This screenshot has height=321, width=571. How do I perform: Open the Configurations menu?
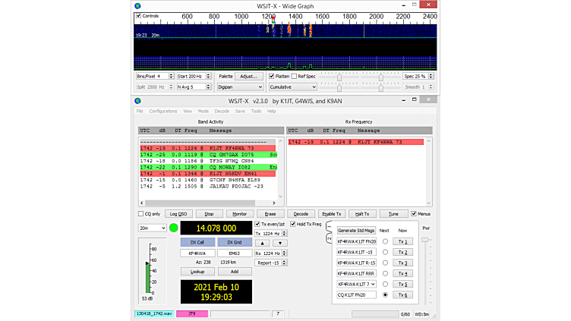tap(162, 111)
